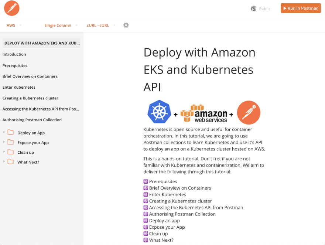
Task: Click Authorising Postman Collection in content list
Action: [182, 214]
